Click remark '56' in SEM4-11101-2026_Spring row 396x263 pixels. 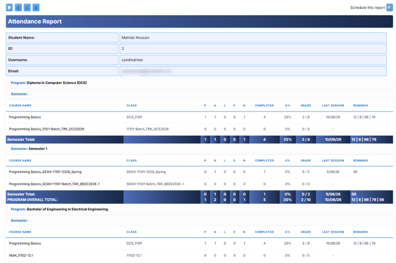(355, 172)
